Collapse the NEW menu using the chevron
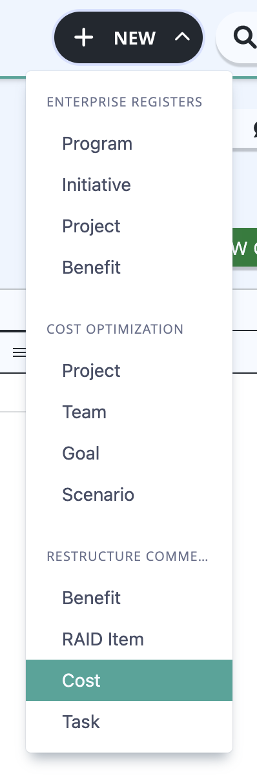 coord(183,37)
